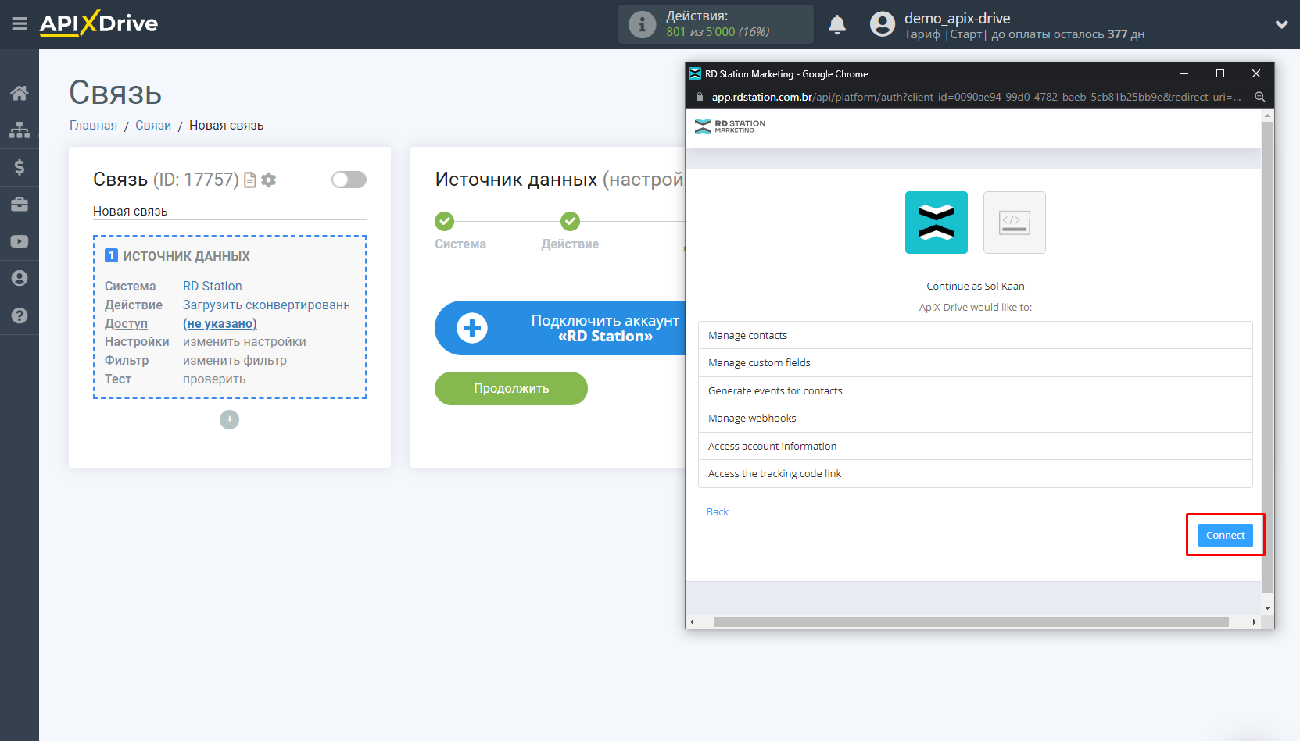Screen dimensions: 1300x741
Task: Click Access the tracking code link row
Action: [976, 474]
